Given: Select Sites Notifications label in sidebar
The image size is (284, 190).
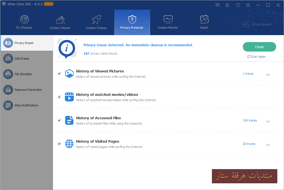Looking at the screenshot, I should pos(26,105).
